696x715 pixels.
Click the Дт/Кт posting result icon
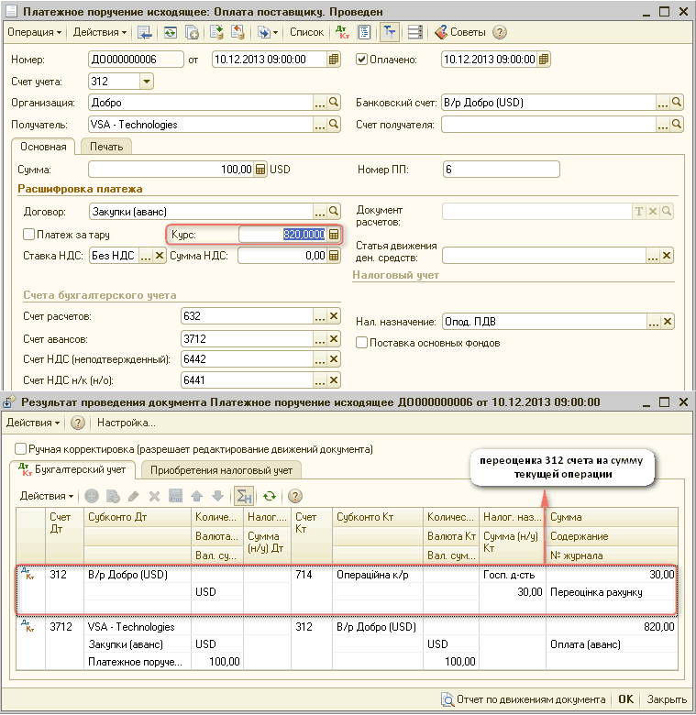344,32
